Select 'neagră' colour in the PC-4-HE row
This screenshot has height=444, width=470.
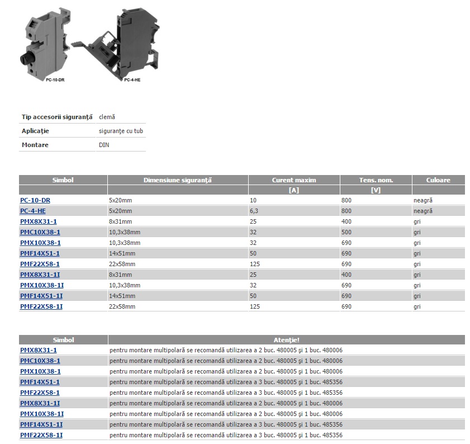click(423, 211)
